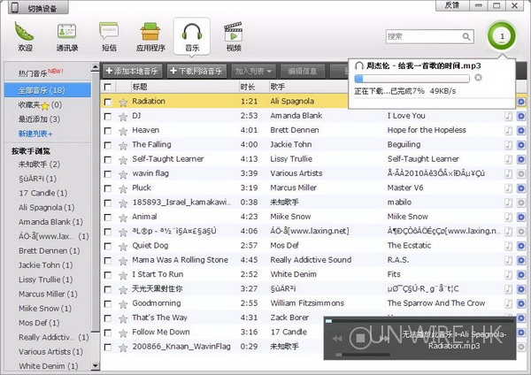Screen dimensions: 531x375
Task: Click the 欢迎 welcome pea icon
Action: tap(24, 34)
